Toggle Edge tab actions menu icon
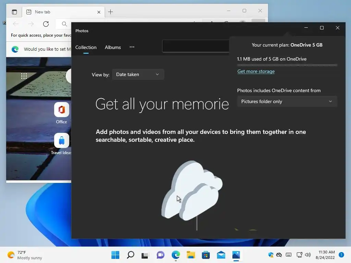Viewport: 351px width, 263px height. (x=14, y=12)
